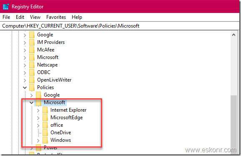
Task: Click the scroll up arrow
Action: point(233,35)
